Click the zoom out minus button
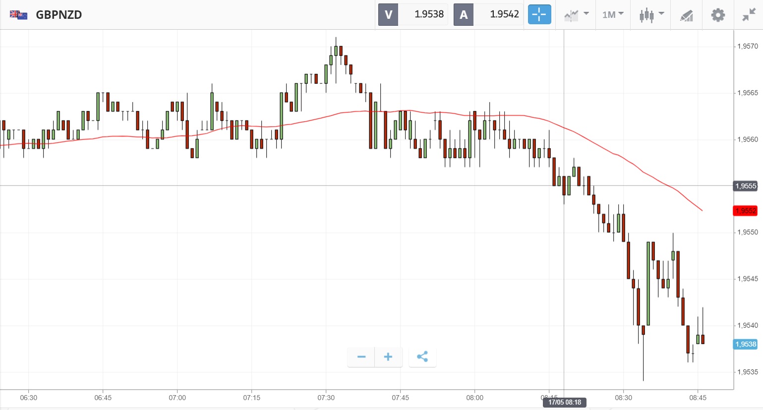The width and height of the screenshot is (763, 410). [361, 357]
